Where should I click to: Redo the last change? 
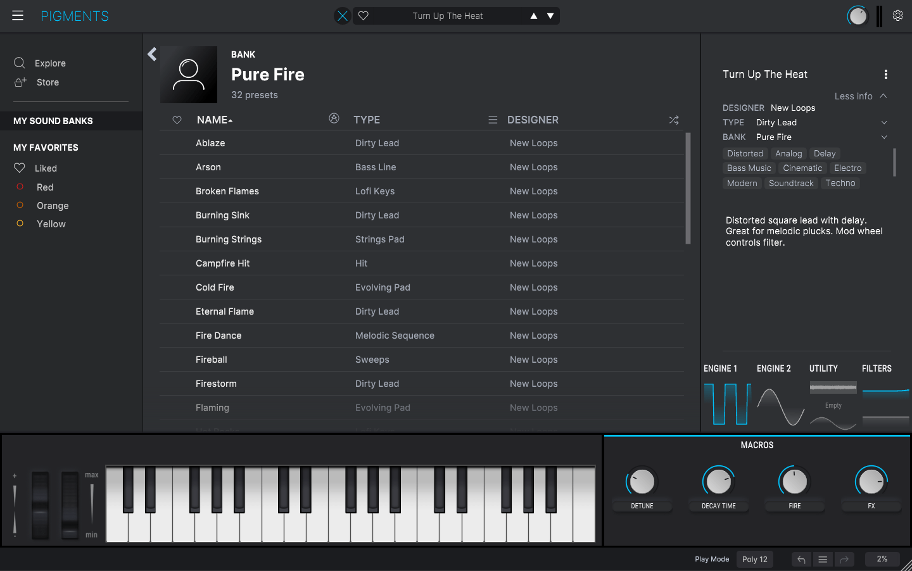pyautogui.click(x=844, y=559)
